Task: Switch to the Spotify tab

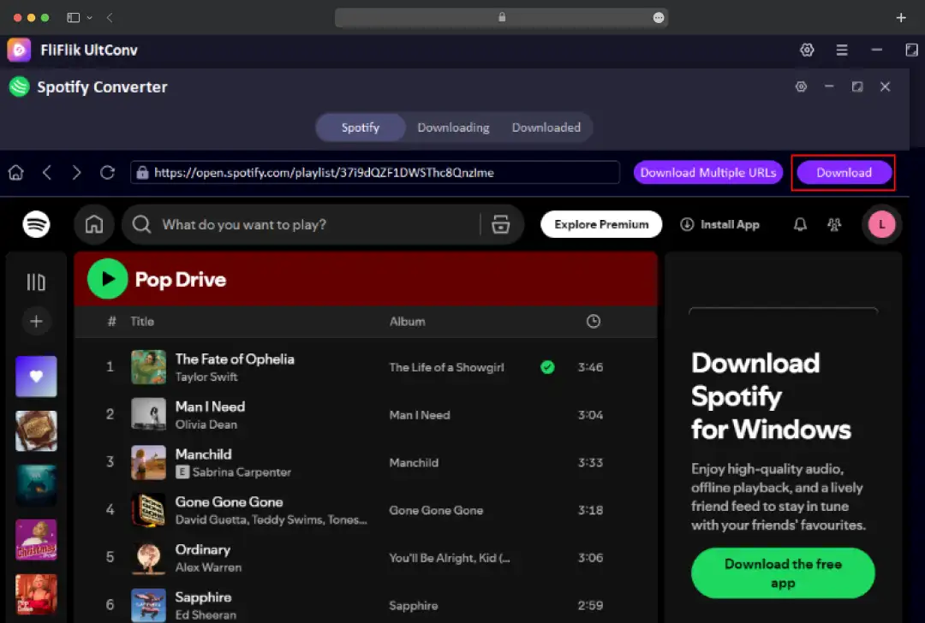Action: (361, 128)
